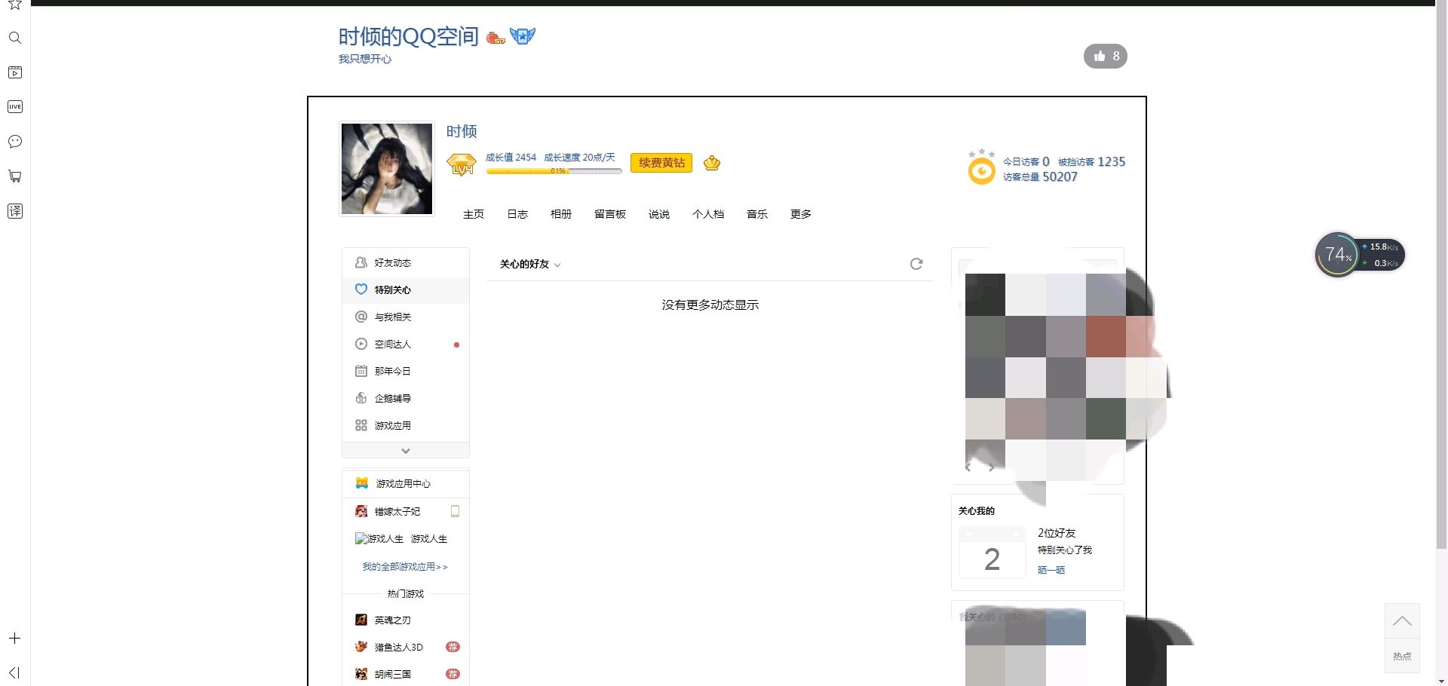This screenshot has width=1448, height=686.
Task: Click the 74% network speed widget
Action: (x=1360, y=255)
